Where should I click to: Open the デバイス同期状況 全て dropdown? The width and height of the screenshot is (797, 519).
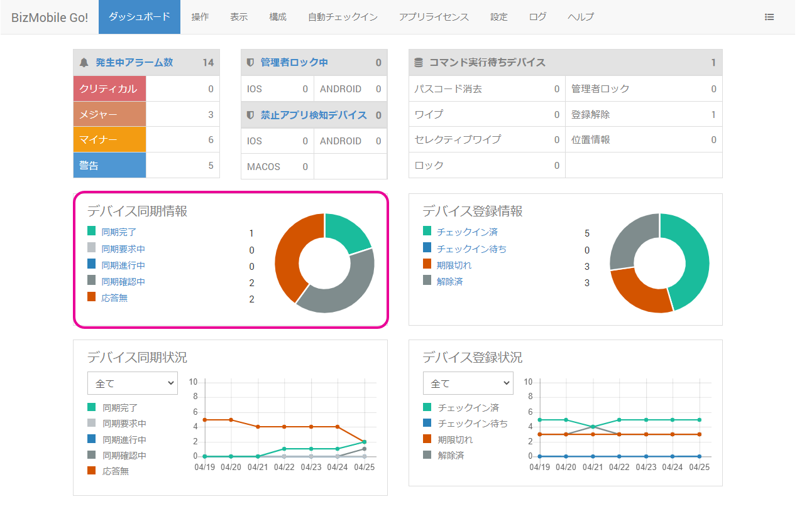click(x=133, y=383)
